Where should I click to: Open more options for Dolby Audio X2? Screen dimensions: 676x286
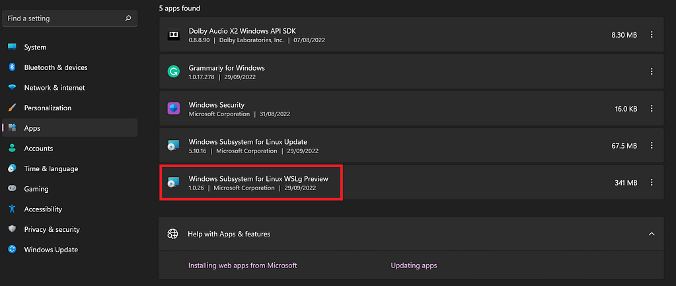pyautogui.click(x=652, y=35)
